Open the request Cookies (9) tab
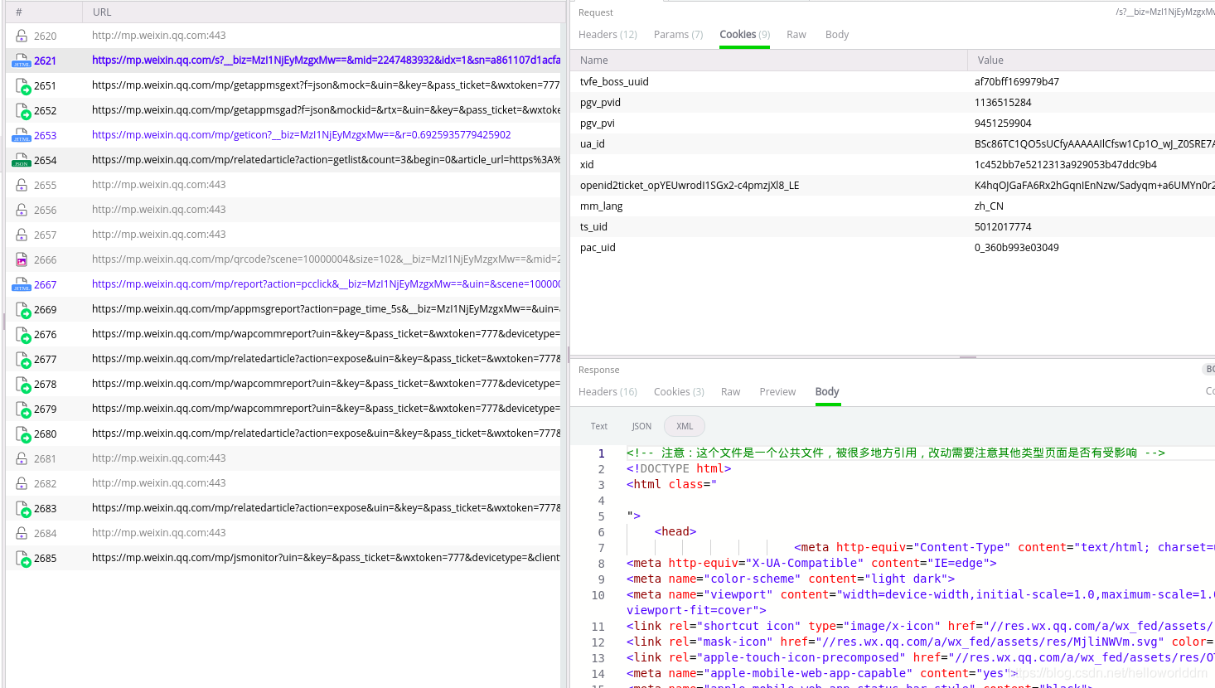Viewport: 1215px width, 688px height. pos(744,35)
